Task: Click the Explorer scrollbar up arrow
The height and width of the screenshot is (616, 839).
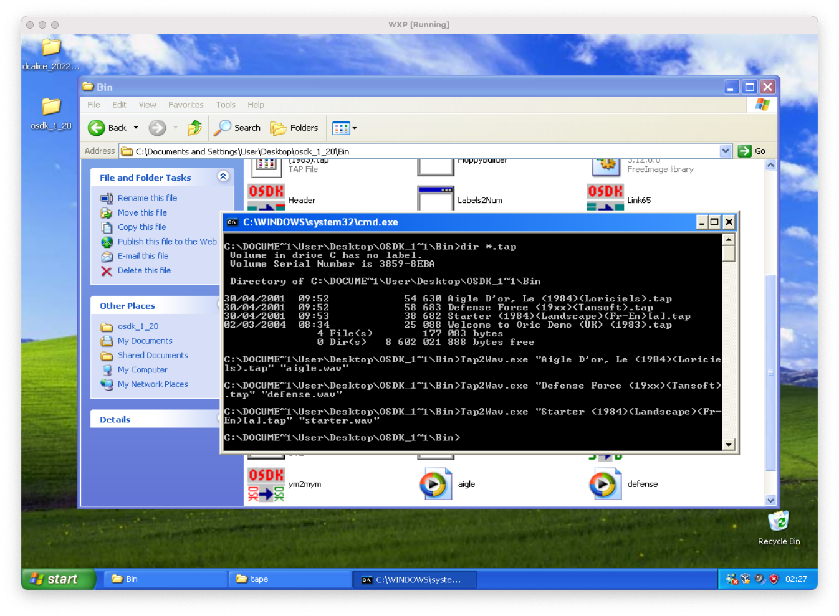Action: 770,165
